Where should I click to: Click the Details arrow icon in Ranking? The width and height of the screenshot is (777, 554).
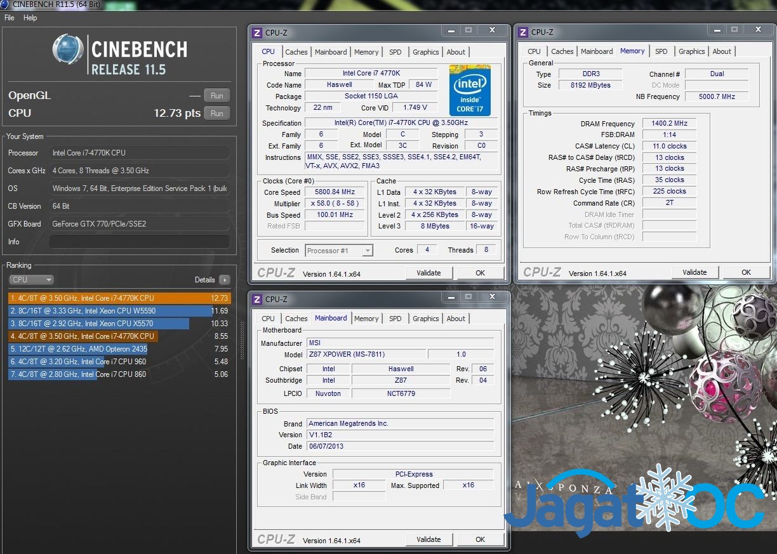[x=224, y=280]
